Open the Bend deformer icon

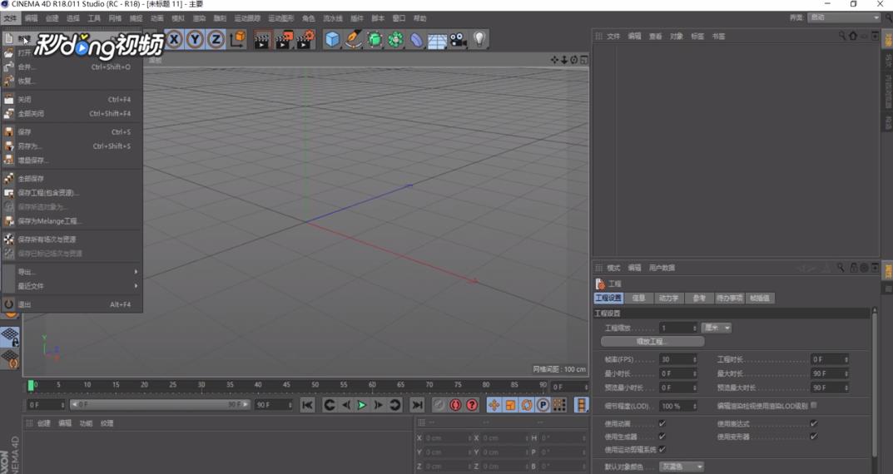pyautogui.click(x=417, y=40)
